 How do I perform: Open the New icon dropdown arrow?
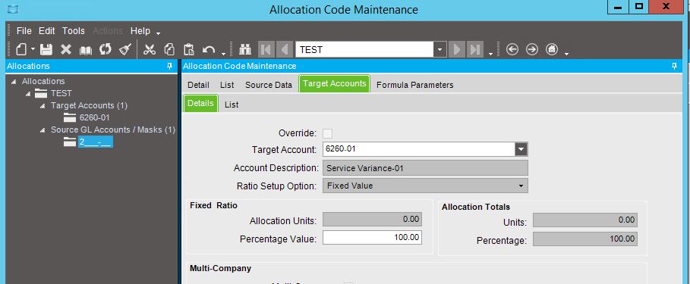33,49
